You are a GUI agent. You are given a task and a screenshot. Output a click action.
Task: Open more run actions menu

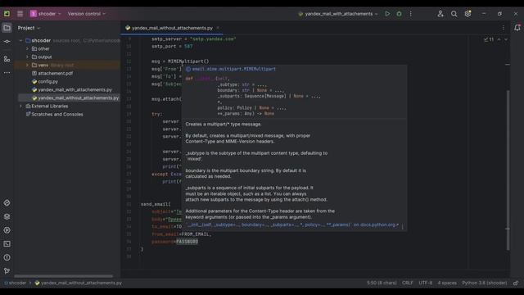point(411,14)
